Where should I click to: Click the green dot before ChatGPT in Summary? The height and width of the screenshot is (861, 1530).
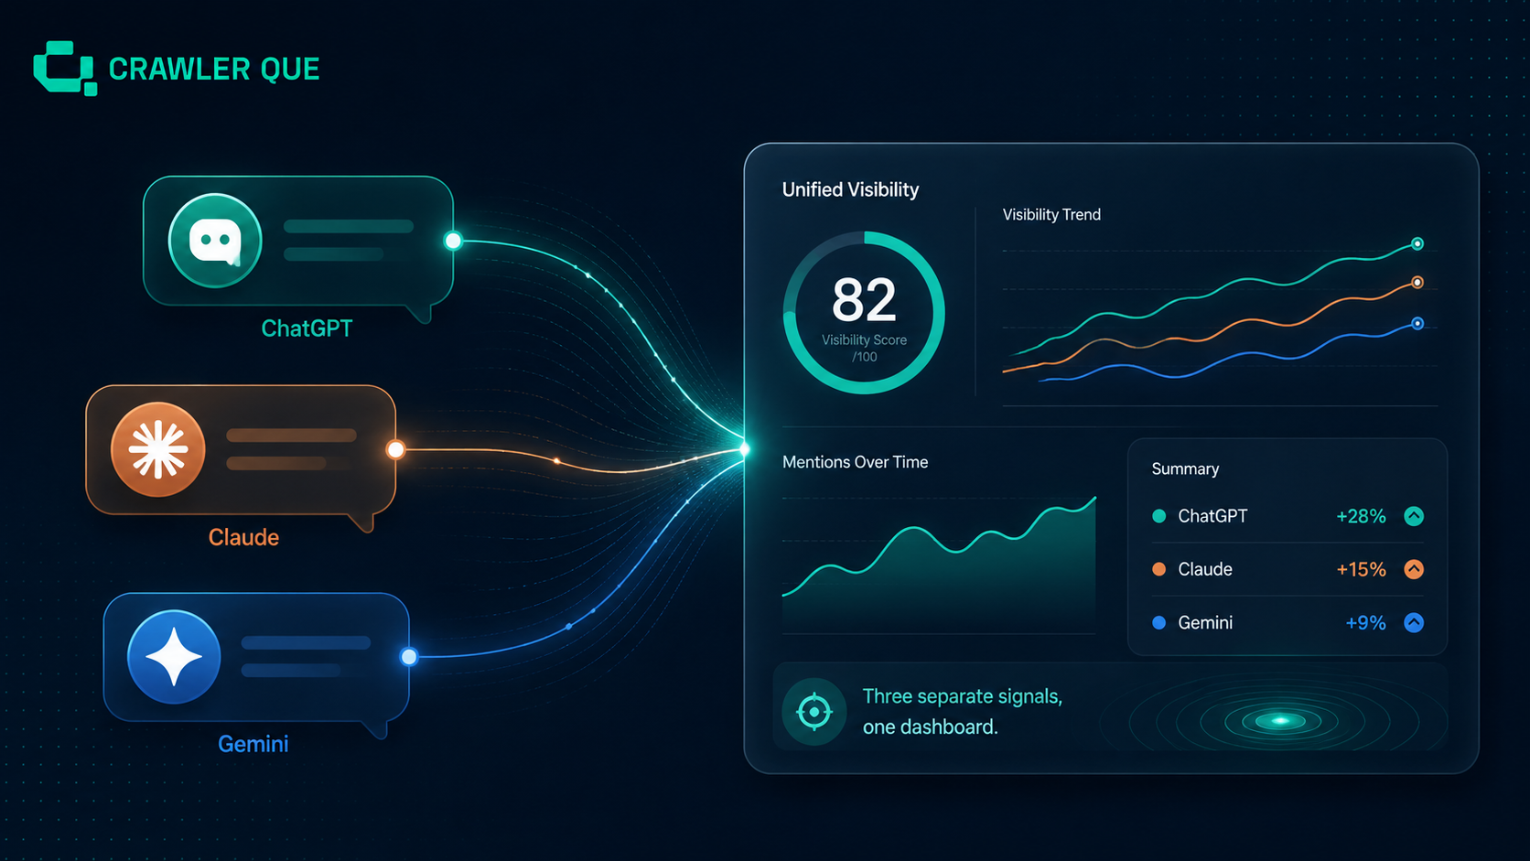pos(1159,516)
